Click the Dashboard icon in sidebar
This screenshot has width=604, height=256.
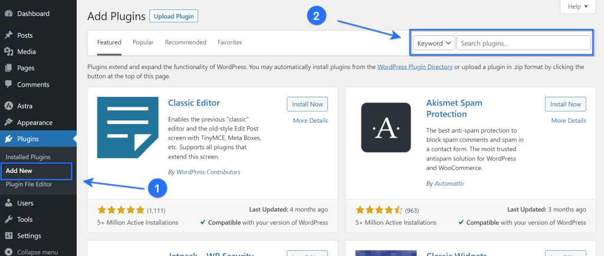[x=9, y=14]
